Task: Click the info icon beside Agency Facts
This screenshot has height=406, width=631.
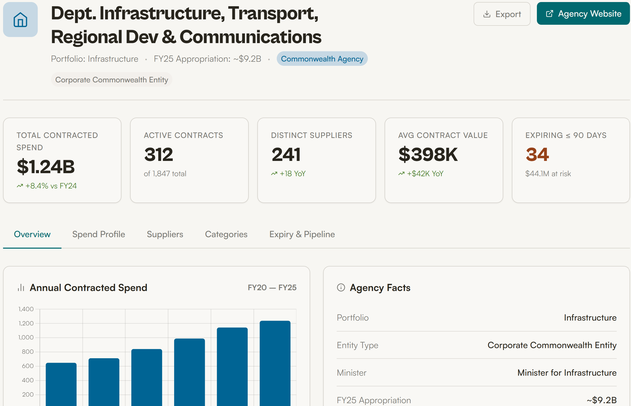Action: [x=341, y=287]
